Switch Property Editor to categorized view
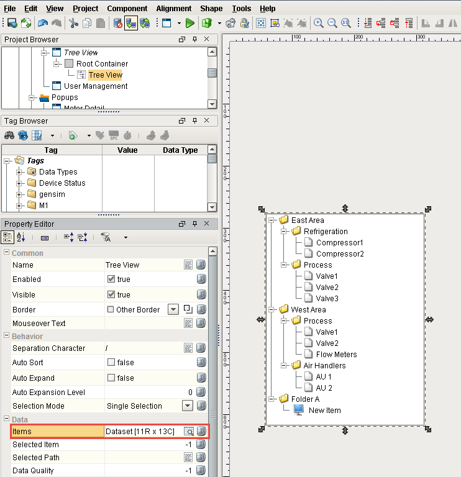This screenshot has width=461, height=477. coord(7,237)
